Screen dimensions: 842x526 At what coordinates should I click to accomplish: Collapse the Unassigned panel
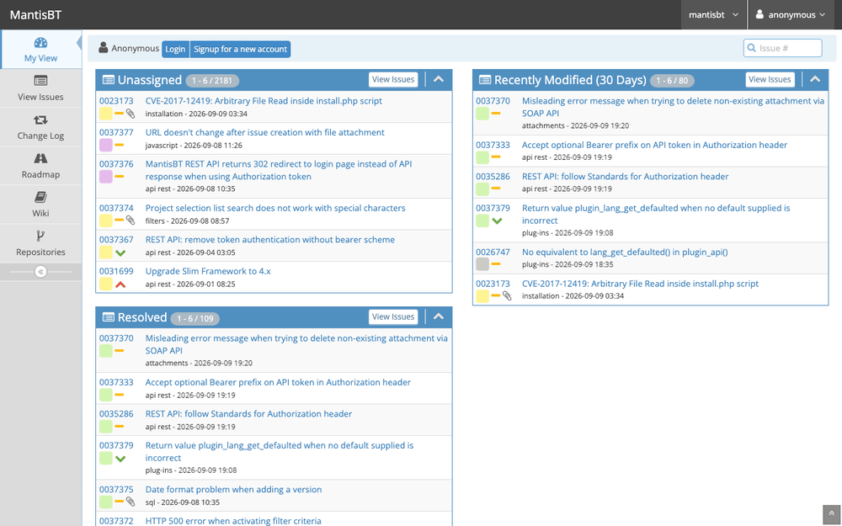[439, 79]
